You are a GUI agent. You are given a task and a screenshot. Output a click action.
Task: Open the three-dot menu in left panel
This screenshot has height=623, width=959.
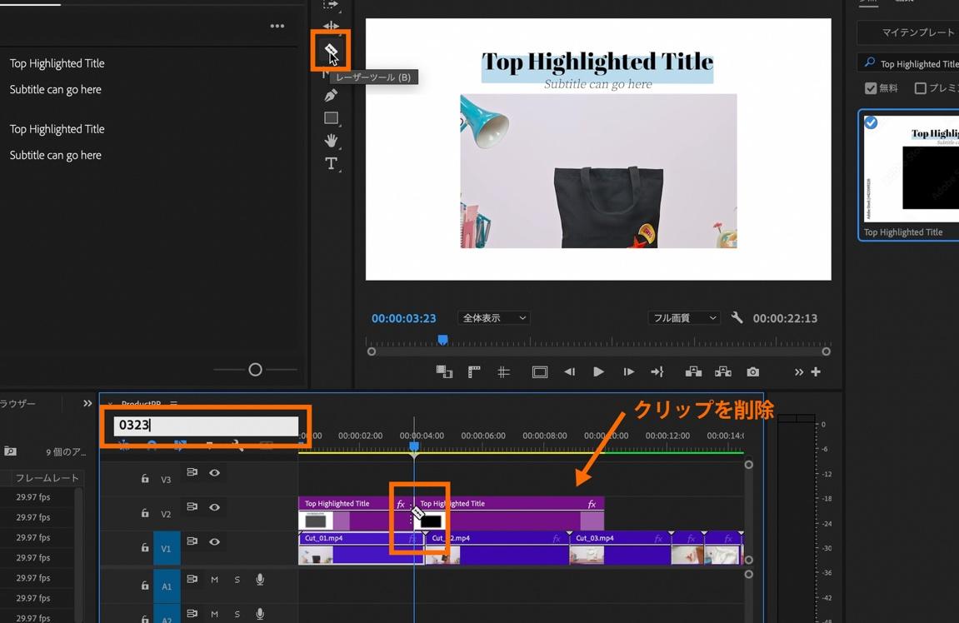point(277,26)
